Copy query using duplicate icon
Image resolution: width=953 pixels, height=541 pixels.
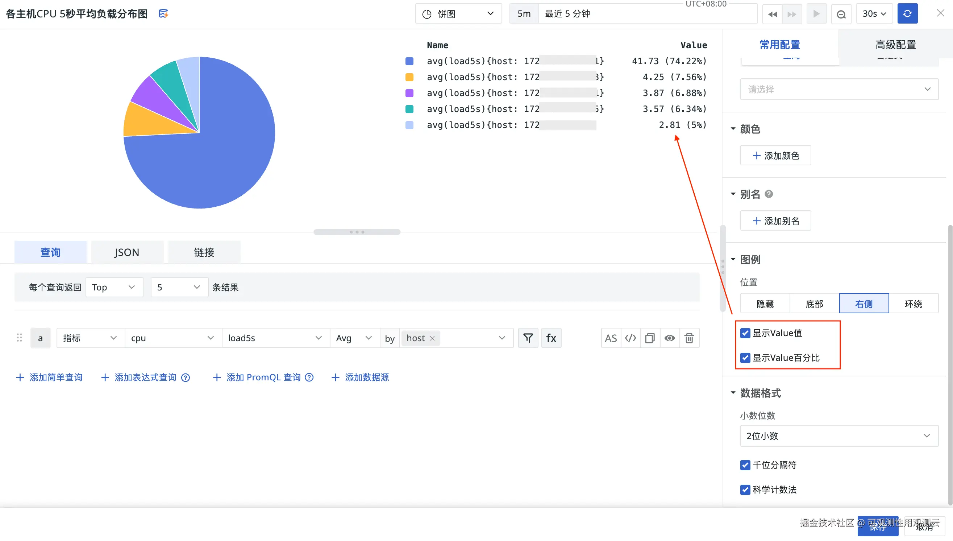tap(650, 338)
